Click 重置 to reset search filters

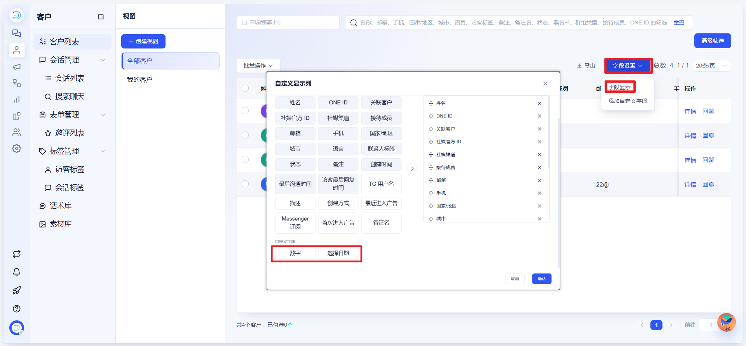679,22
